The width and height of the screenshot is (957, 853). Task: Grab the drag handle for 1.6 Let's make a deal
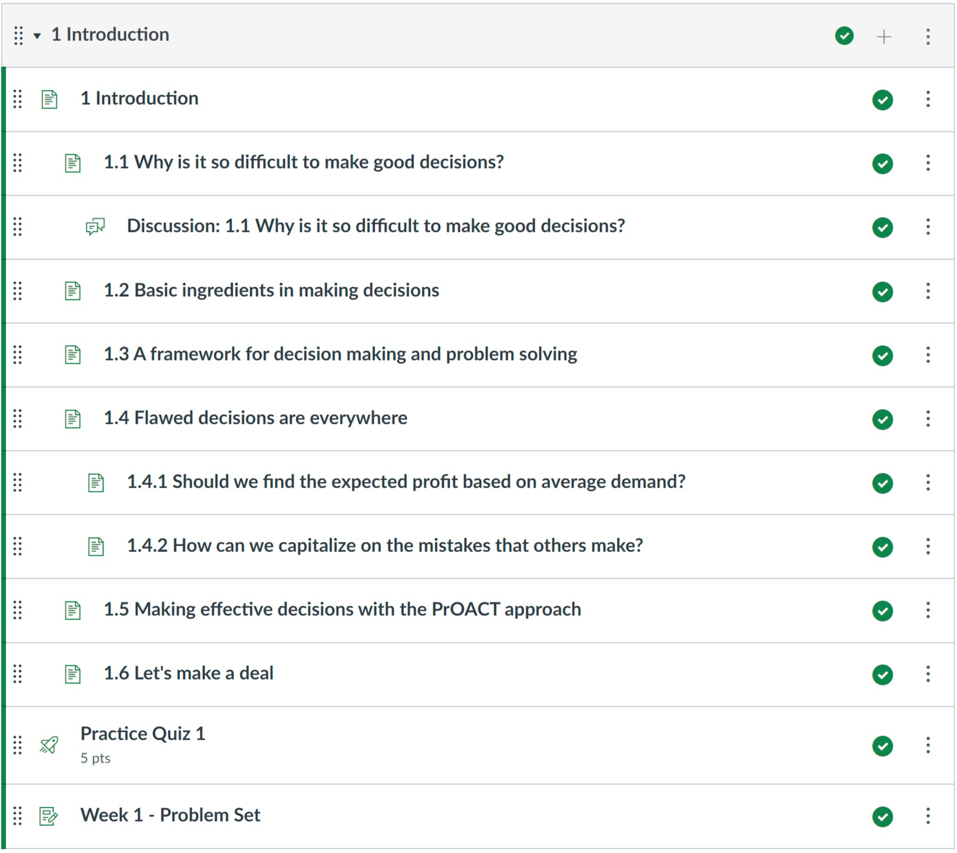coord(18,674)
